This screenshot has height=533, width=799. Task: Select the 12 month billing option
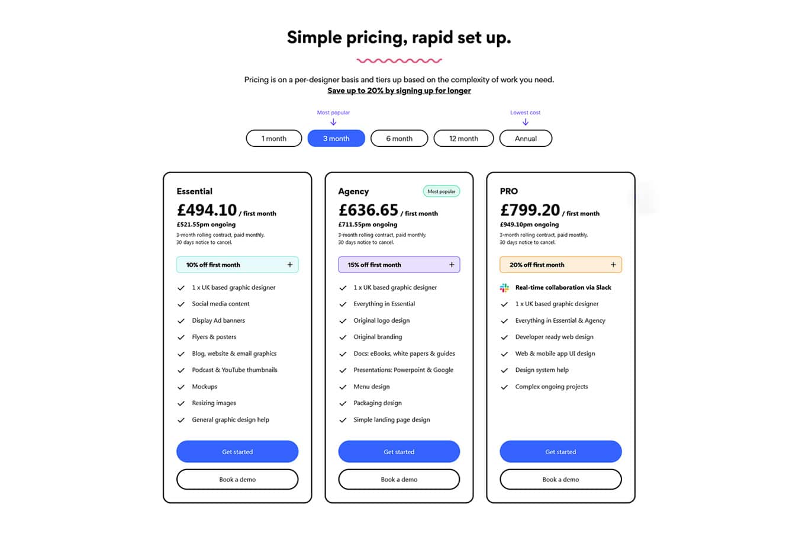click(463, 139)
